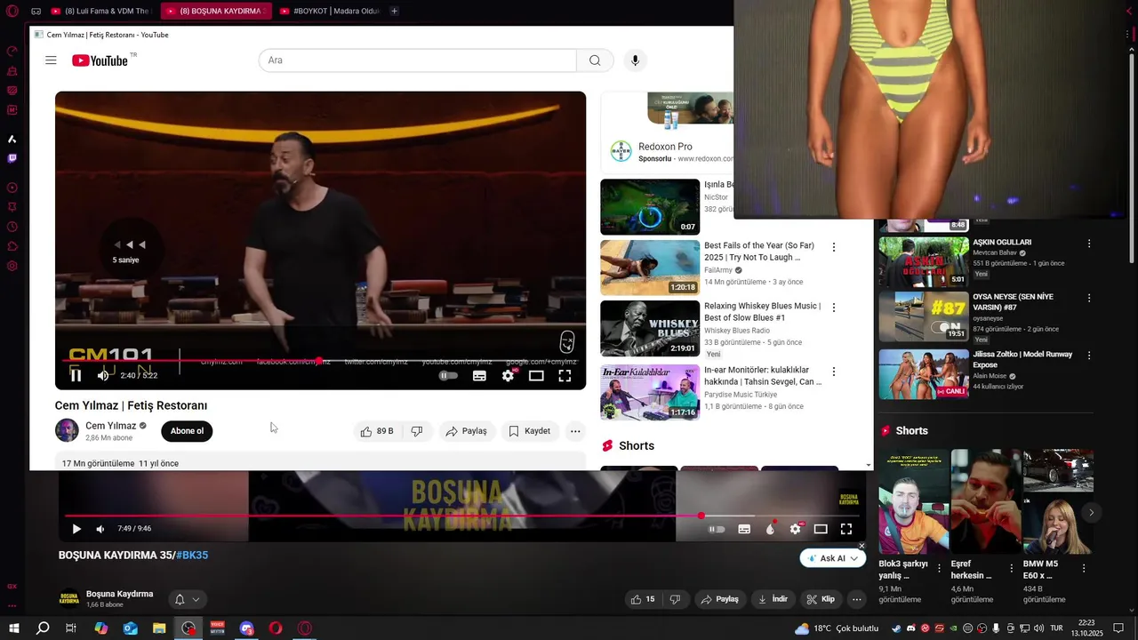Open Twitch panel in the sidebar
This screenshot has width=1138, height=640.
pos(12,158)
